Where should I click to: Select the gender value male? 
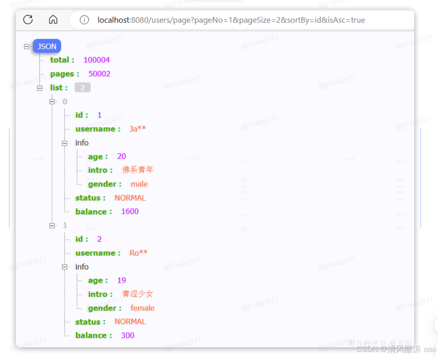tap(140, 184)
